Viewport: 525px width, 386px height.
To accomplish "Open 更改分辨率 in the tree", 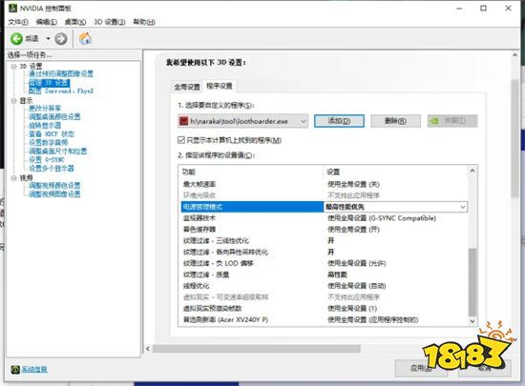I will [x=45, y=109].
